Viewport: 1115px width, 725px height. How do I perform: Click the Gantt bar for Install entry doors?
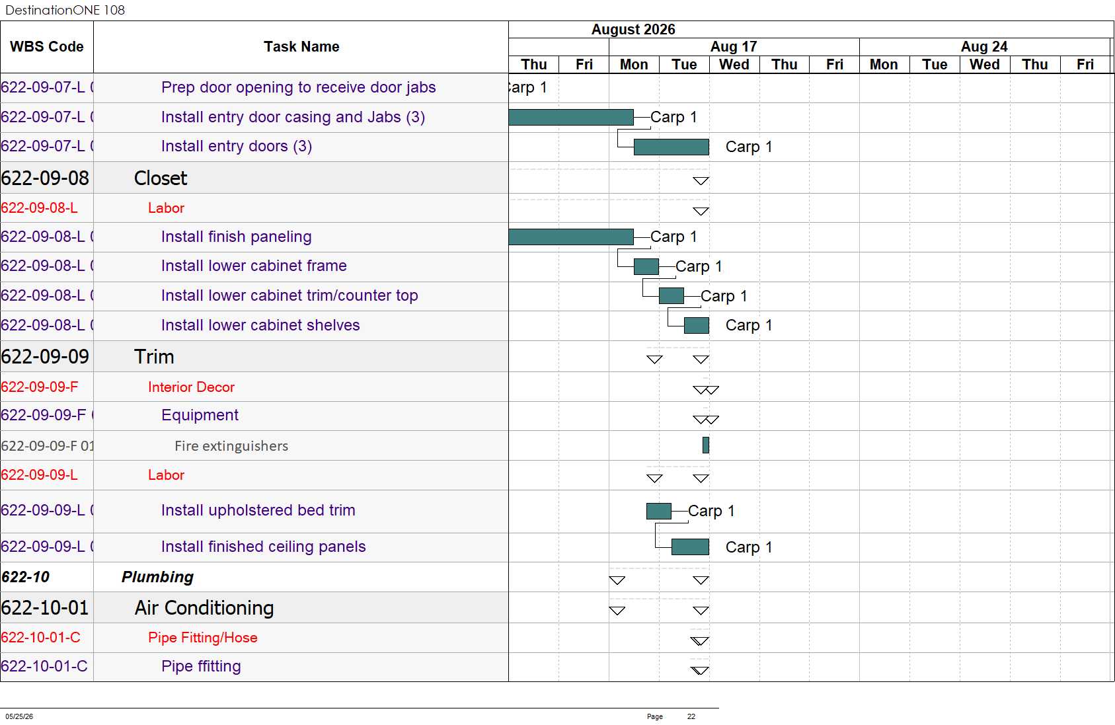tap(672, 147)
